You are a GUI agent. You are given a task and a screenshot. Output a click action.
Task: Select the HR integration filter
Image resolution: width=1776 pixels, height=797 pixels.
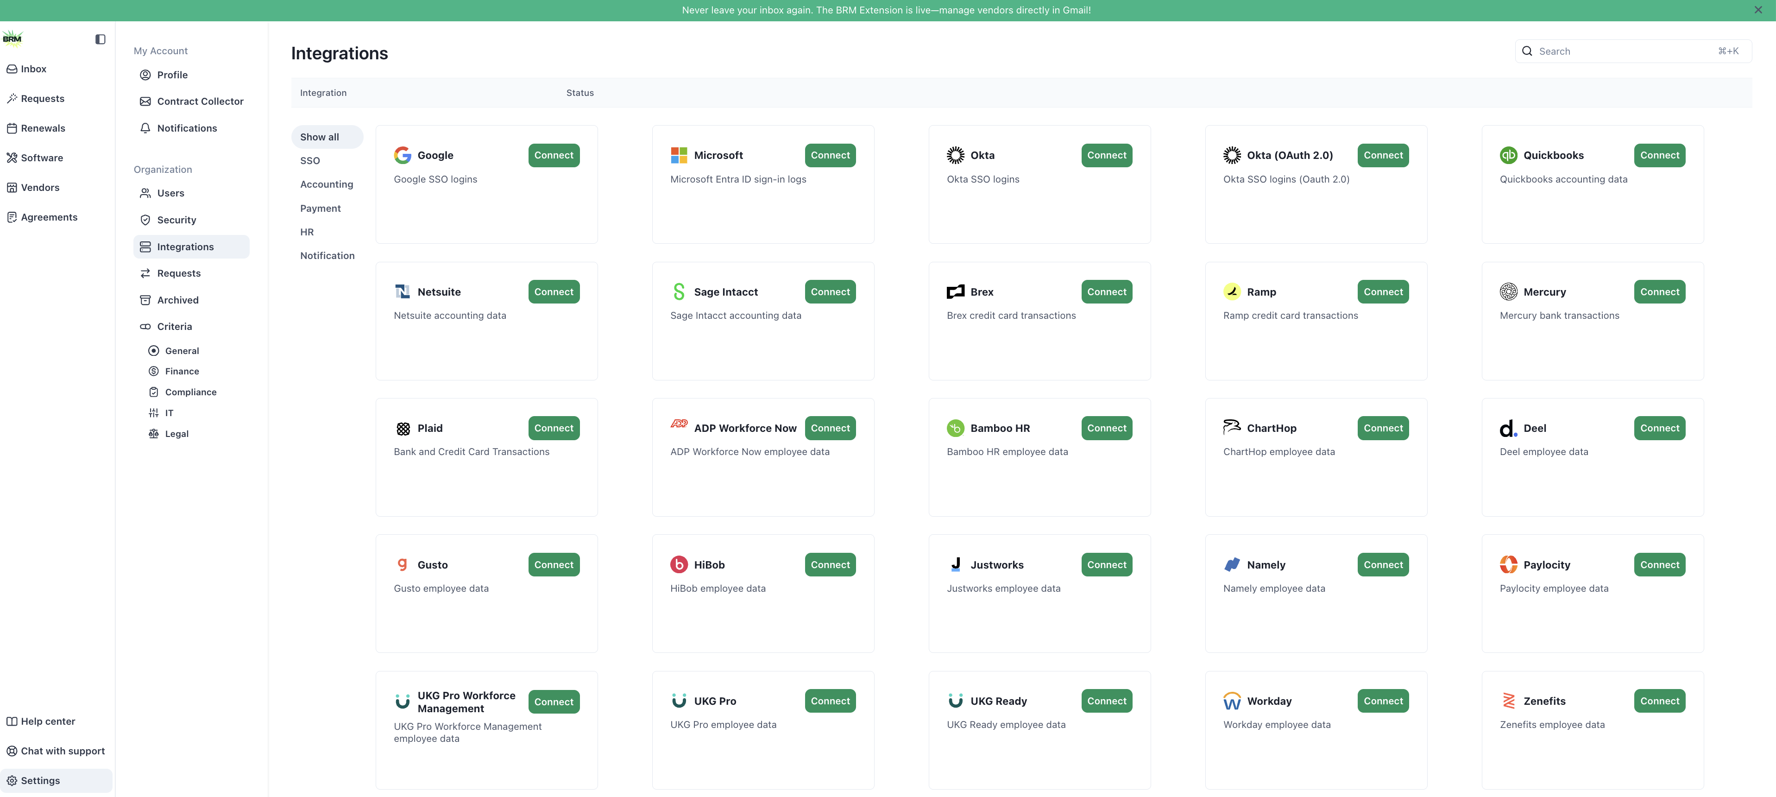coord(307,232)
